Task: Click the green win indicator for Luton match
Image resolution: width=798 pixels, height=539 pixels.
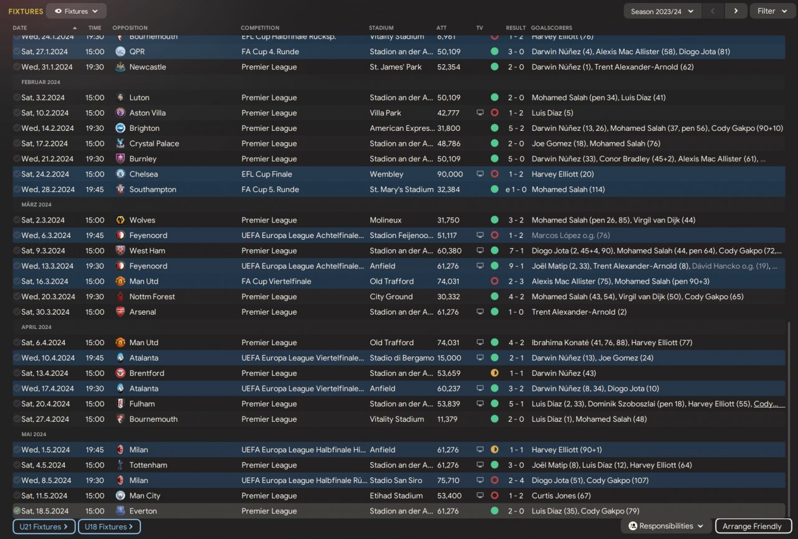Action: click(x=494, y=98)
